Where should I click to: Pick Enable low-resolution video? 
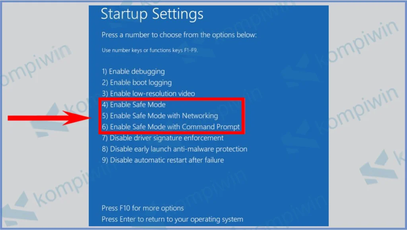click(x=148, y=94)
